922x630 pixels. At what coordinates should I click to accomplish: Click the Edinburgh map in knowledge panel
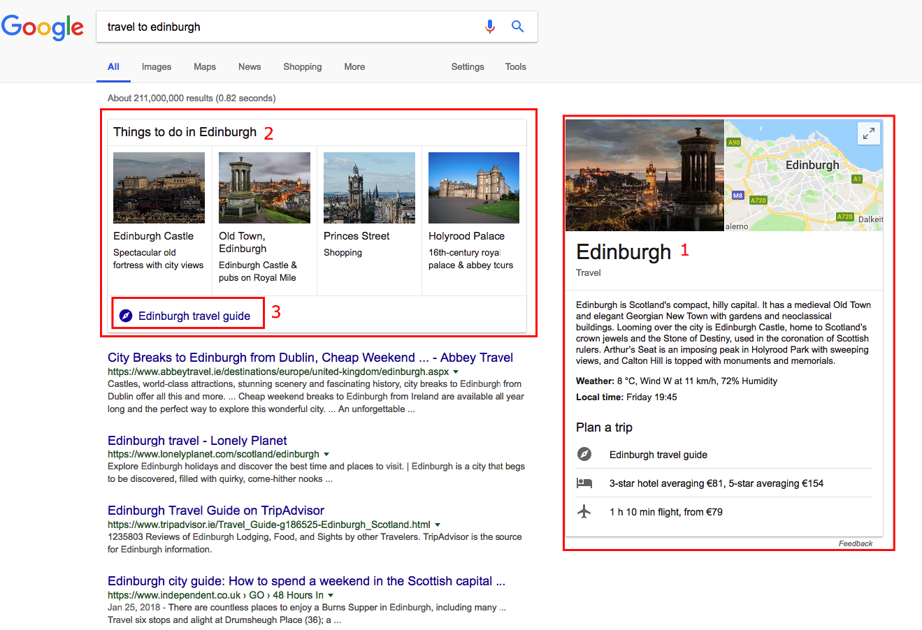[804, 175]
